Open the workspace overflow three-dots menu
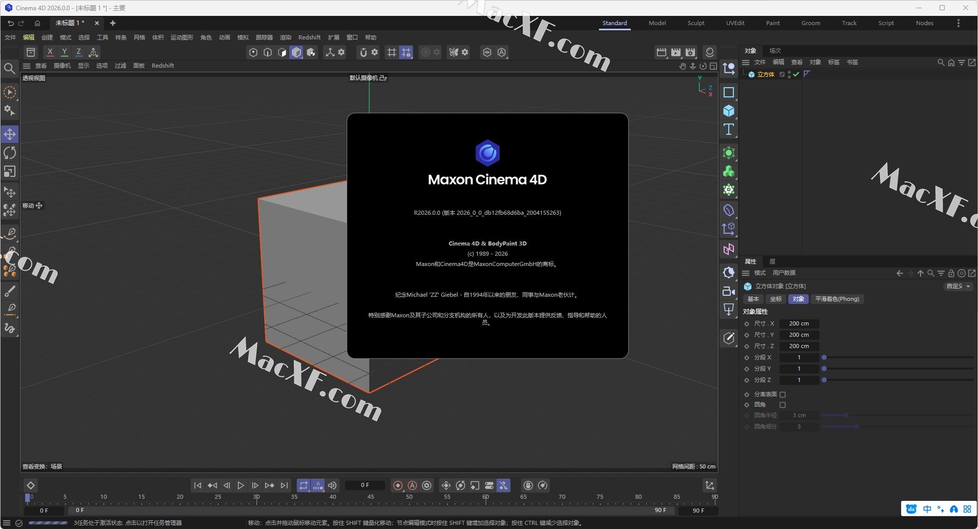Image resolution: width=978 pixels, height=529 pixels. coord(958,23)
